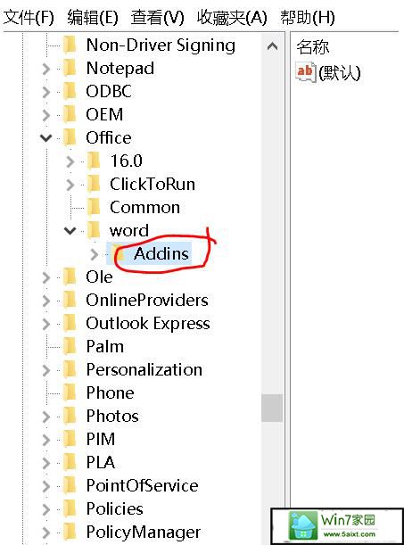This screenshot has height=545, width=404.
Task: Select the PointOfService tree item
Action: [x=143, y=485]
